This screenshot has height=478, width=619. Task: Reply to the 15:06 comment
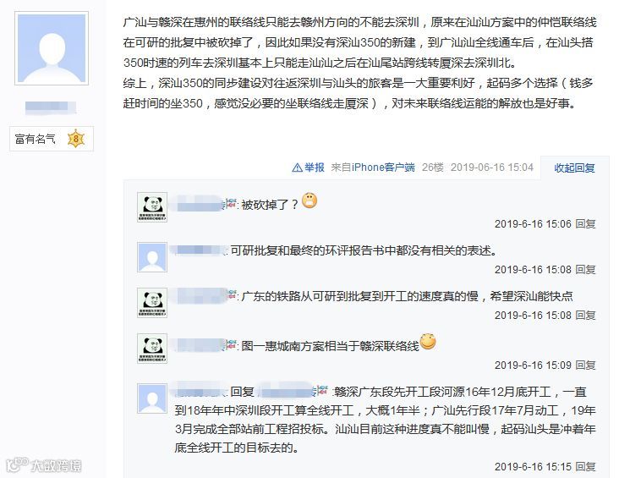[x=585, y=224]
